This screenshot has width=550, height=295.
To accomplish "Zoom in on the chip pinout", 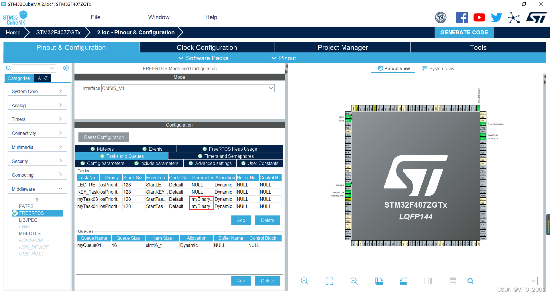I will 305,281.
